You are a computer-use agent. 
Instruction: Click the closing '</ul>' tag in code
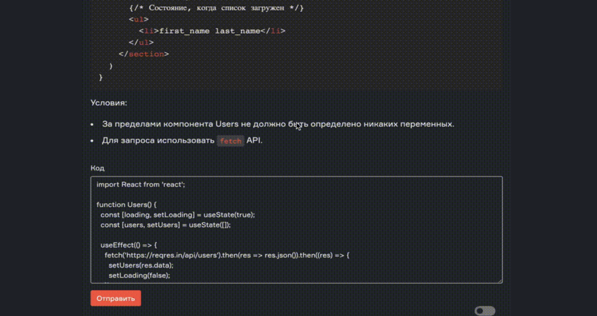coord(141,42)
